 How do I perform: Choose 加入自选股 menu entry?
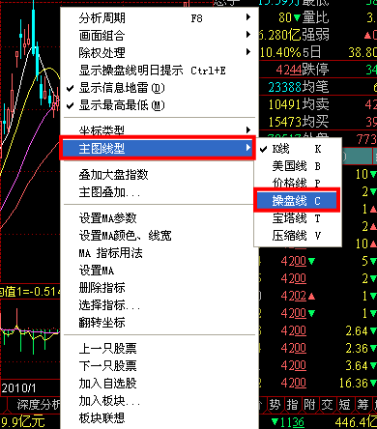tap(159, 384)
